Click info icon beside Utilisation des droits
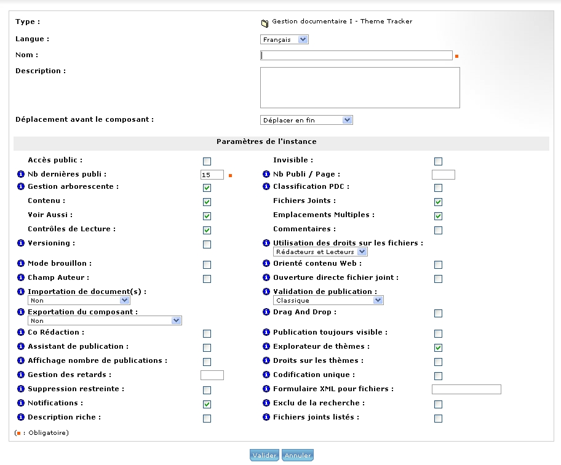Image resolution: width=561 pixels, height=465 pixels. pos(266,243)
